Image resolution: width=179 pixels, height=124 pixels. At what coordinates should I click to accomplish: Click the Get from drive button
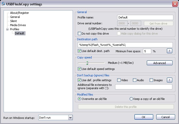159,24
